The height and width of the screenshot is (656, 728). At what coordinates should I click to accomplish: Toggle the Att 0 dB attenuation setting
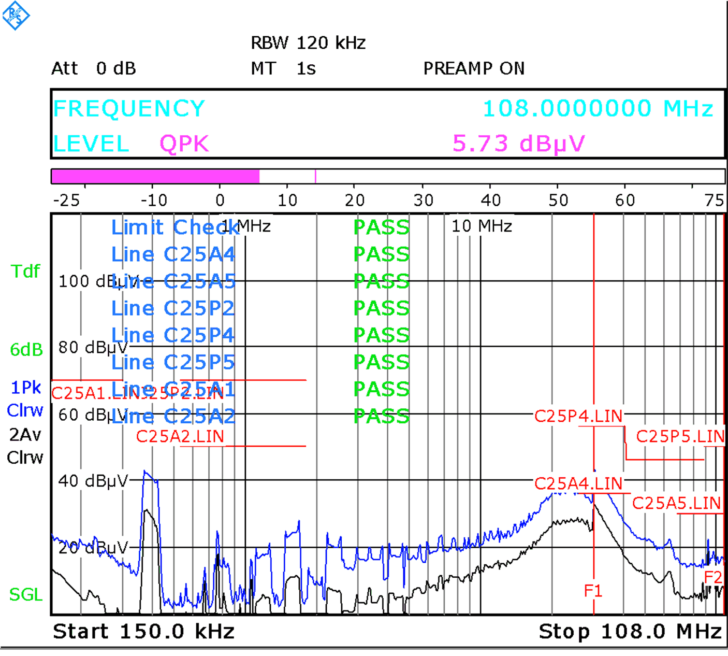(94, 68)
